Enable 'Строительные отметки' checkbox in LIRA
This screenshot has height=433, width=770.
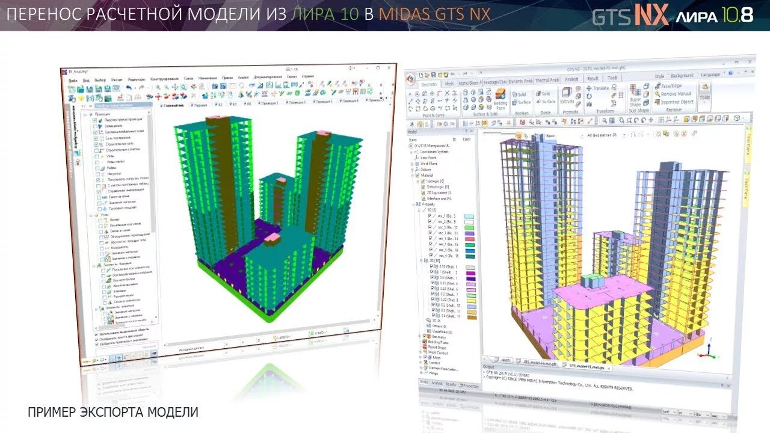pyautogui.click(x=96, y=150)
